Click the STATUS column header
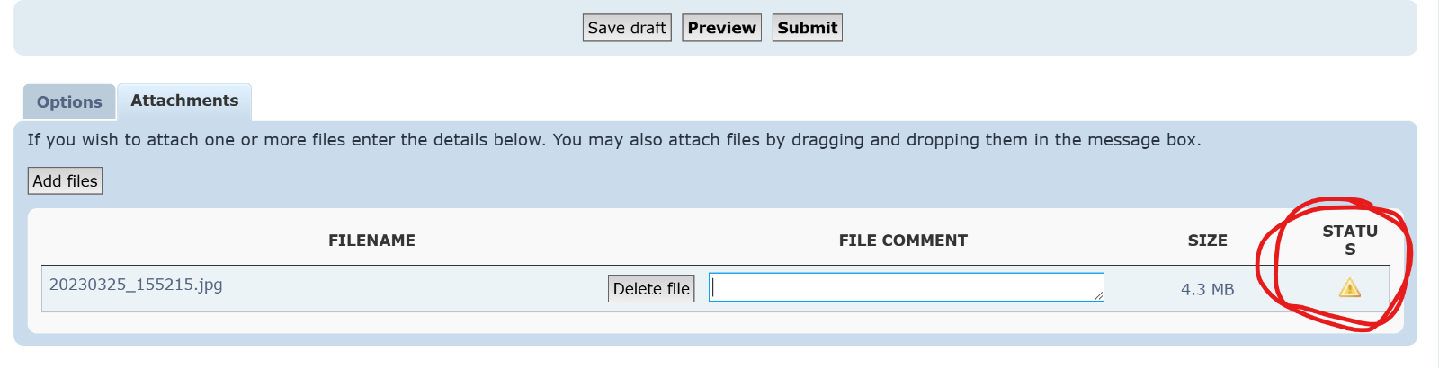This screenshot has height=368, width=1439. coord(1349,240)
